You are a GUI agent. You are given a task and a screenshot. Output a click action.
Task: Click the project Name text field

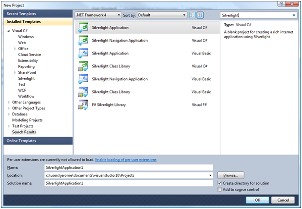128,167
